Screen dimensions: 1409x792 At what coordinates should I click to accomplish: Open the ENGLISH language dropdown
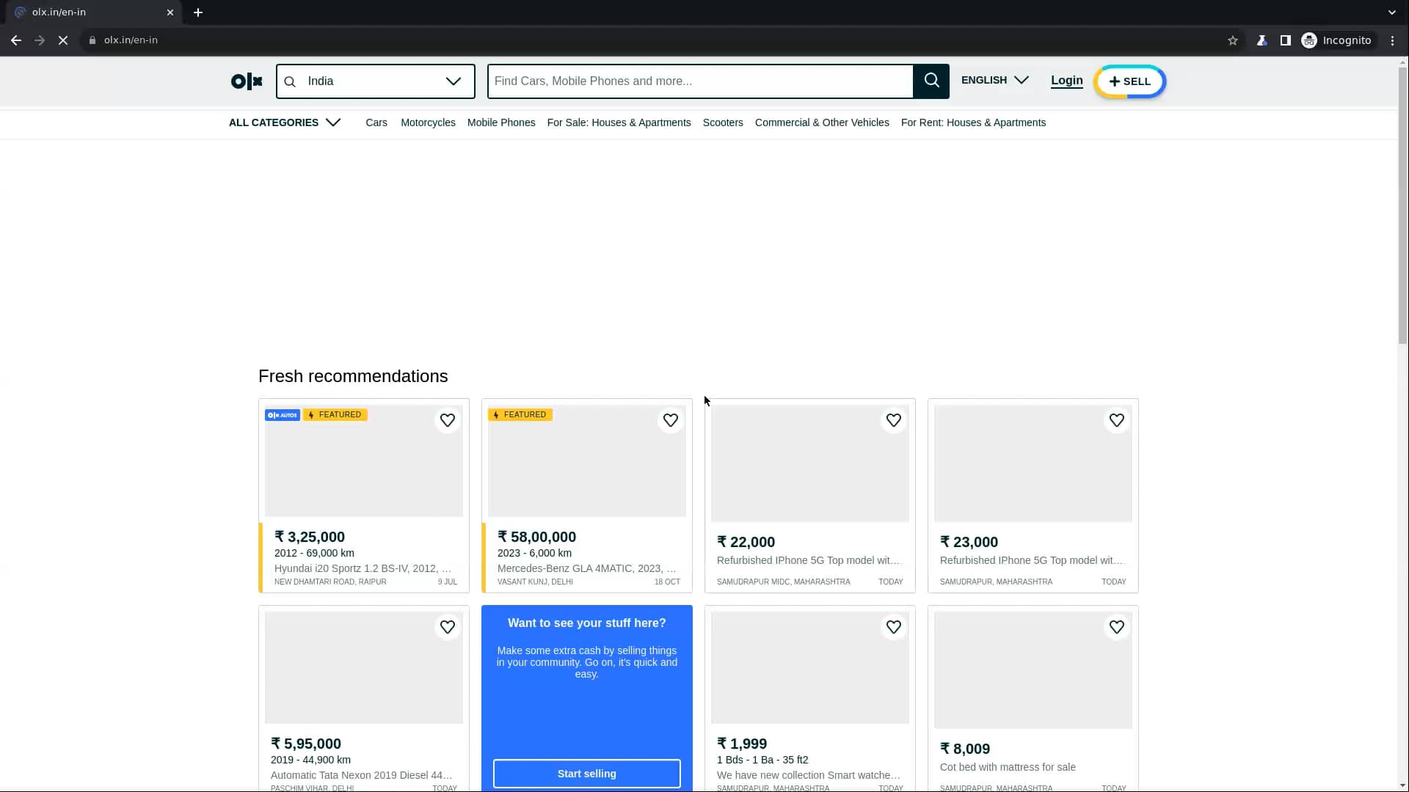(994, 81)
